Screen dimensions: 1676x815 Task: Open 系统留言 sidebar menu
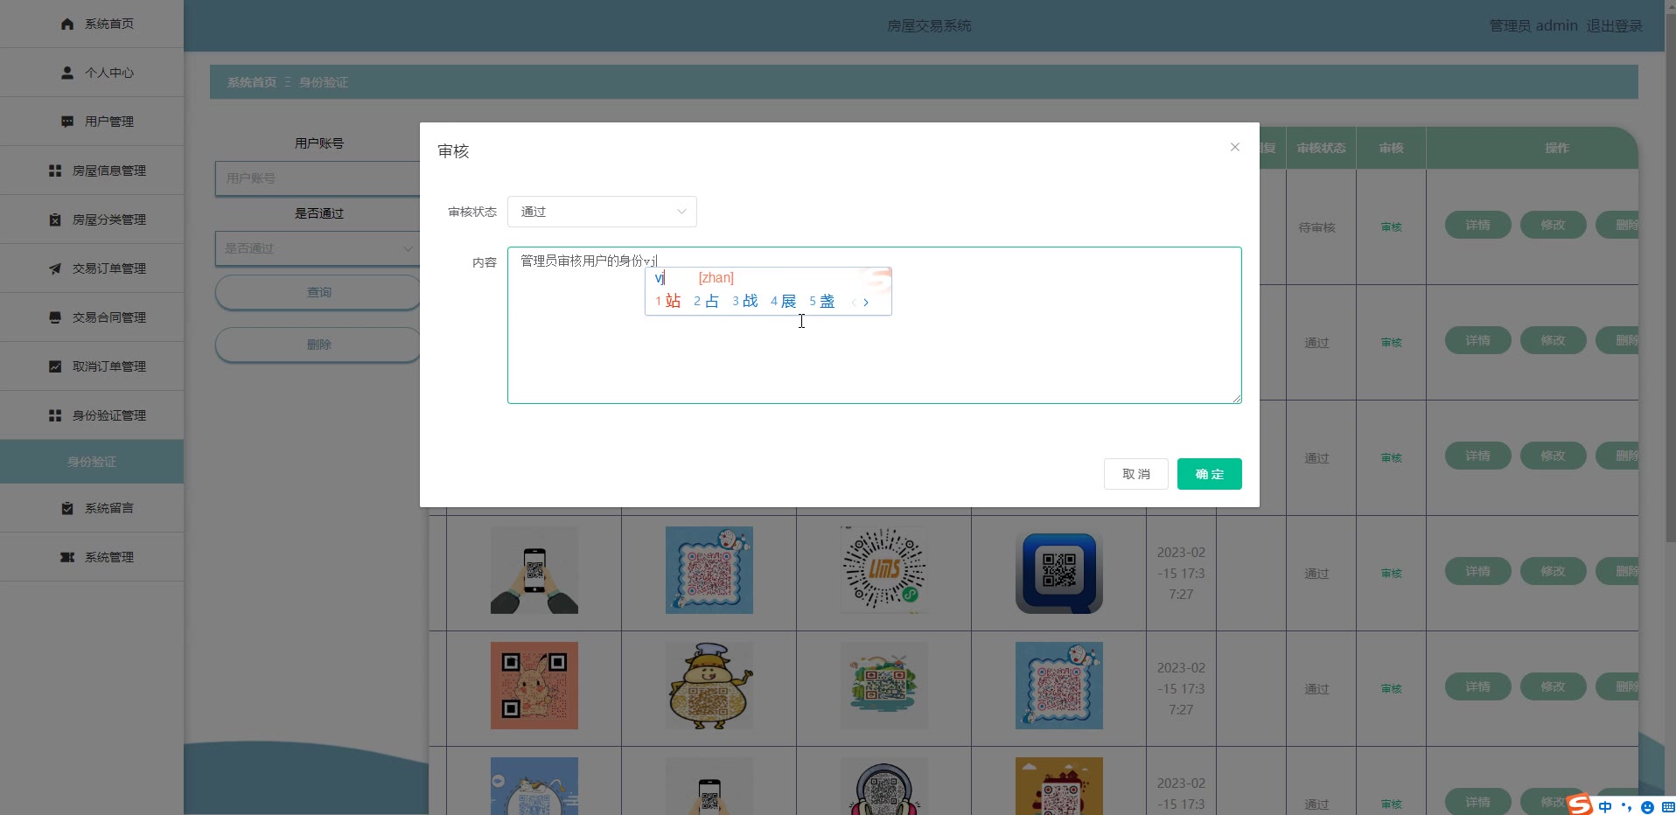click(x=92, y=508)
